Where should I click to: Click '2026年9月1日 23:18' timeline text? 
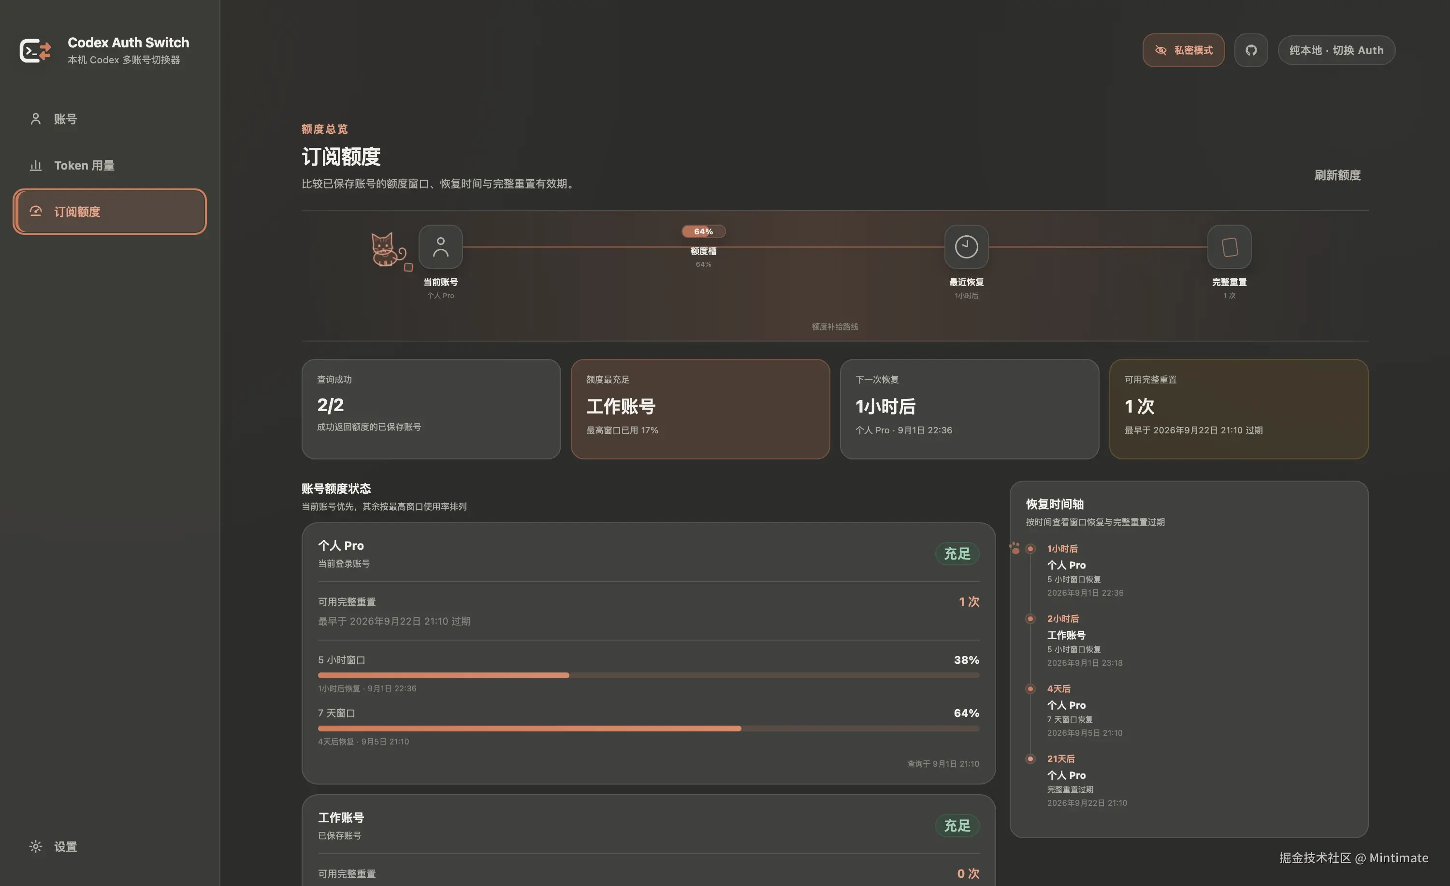(1085, 662)
